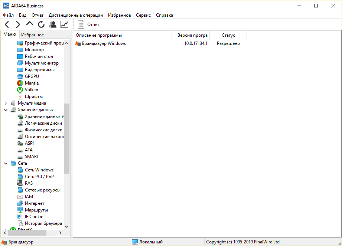Open the Шрифты page icon

pos(20,96)
